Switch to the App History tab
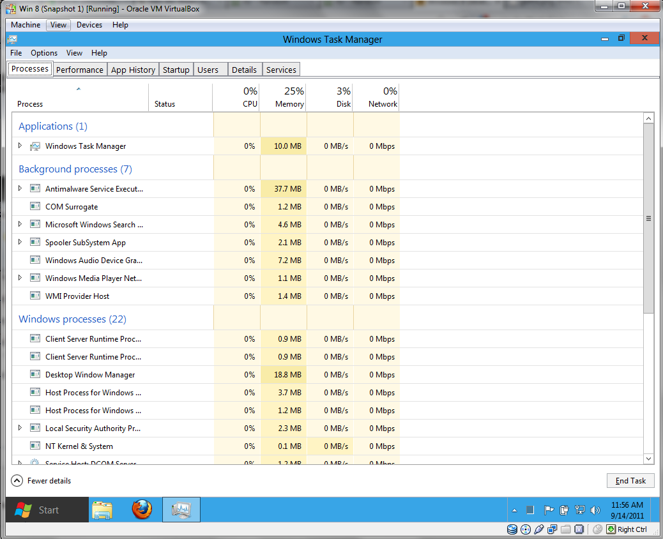The height and width of the screenshot is (539, 663). click(133, 70)
